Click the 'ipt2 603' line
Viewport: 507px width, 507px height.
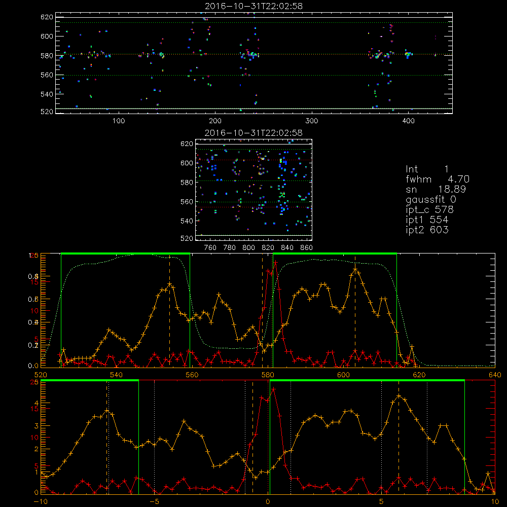tap(427, 230)
